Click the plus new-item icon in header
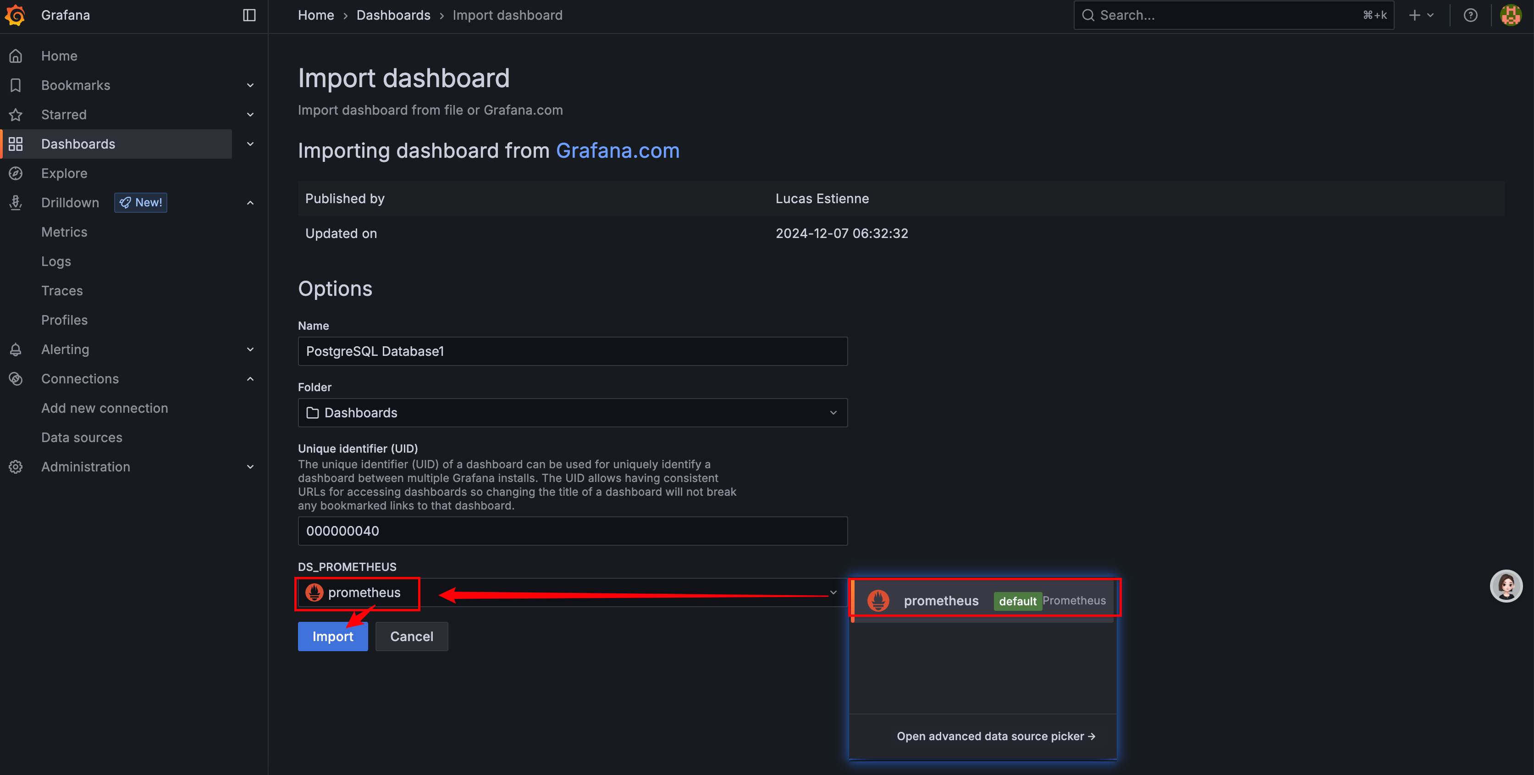1534x775 pixels. coord(1415,16)
